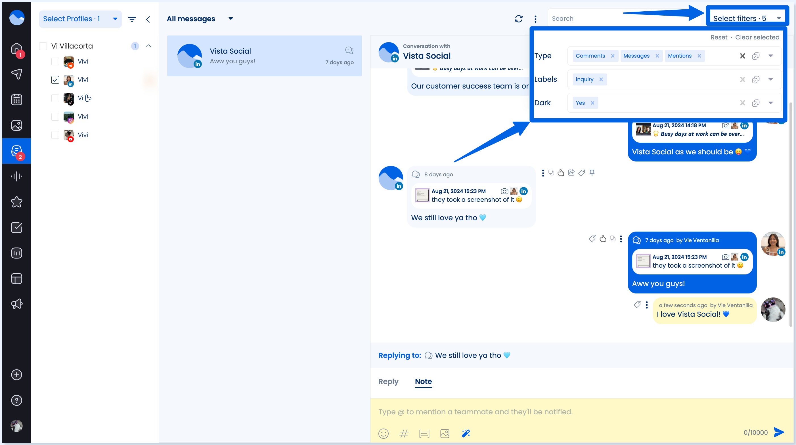796x445 pixels.
Task: Open the emoji picker below the note field
Action: [384, 433]
